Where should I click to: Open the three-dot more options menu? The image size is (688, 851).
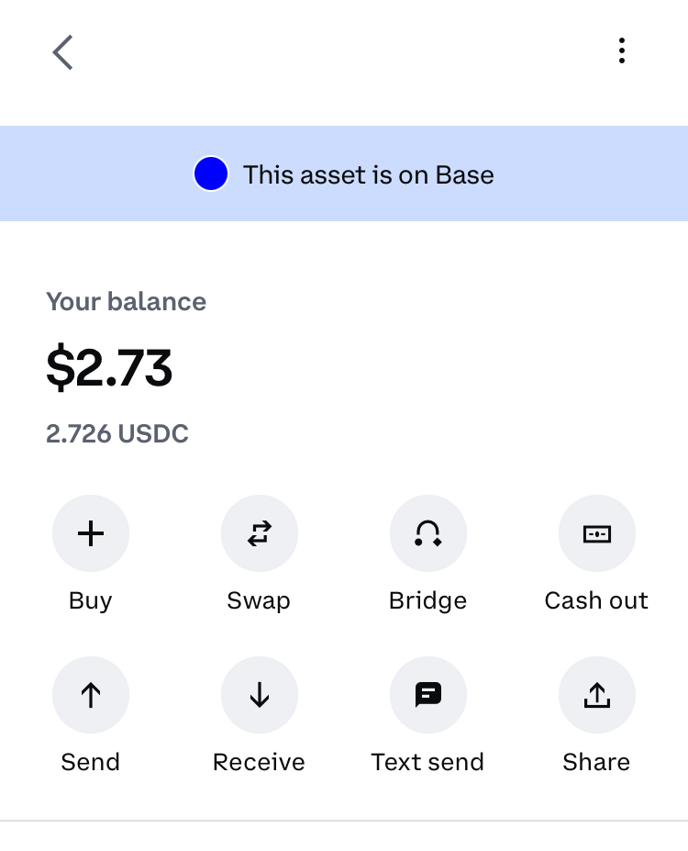click(622, 50)
